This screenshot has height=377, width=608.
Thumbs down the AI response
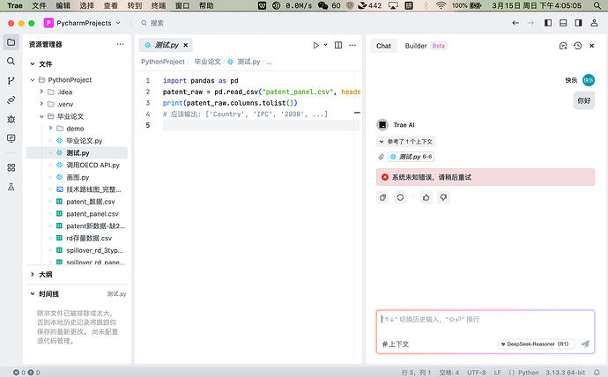click(443, 197)
